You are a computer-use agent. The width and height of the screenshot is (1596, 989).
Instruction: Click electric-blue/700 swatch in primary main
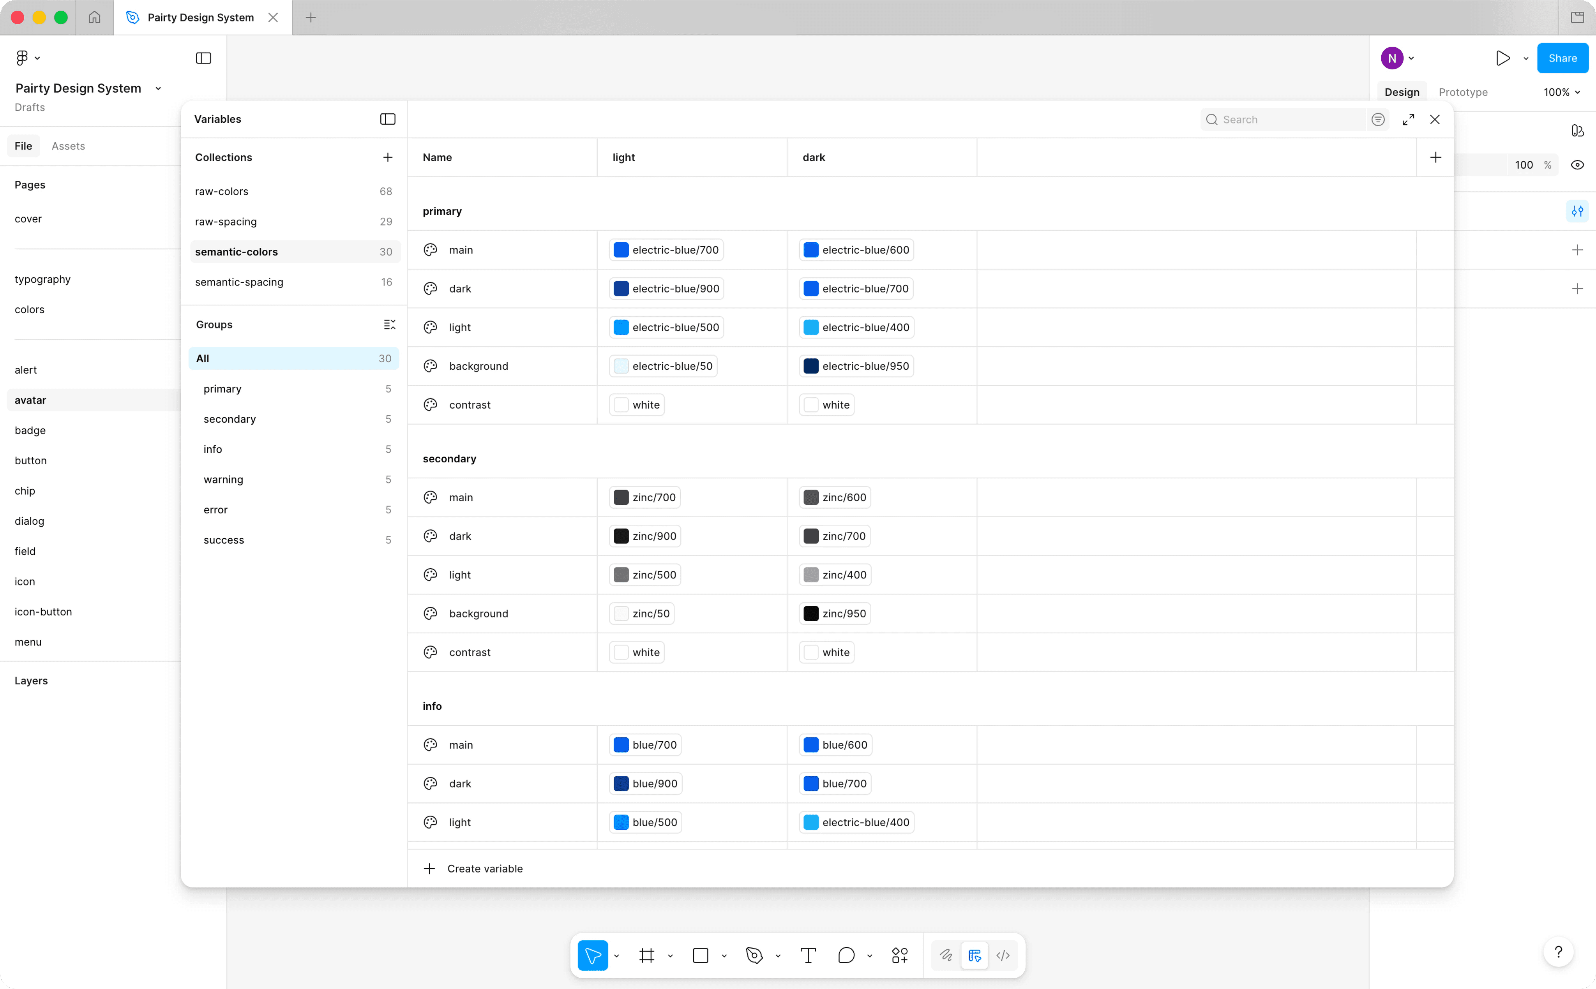pos(621,250)
